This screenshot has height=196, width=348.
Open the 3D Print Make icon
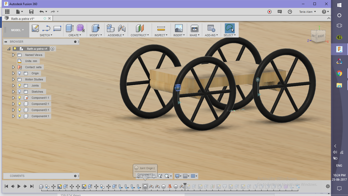tap(194, 28)
